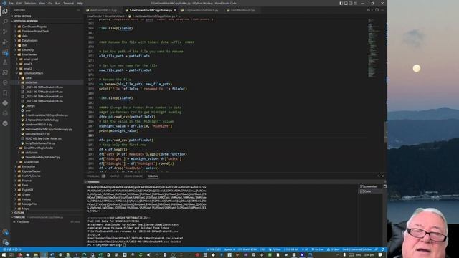The height and width of the screenshot is (258, 459).
Task: Switch to the GetGMailAttach.py editor tab
Action: [x=242, y=10]
